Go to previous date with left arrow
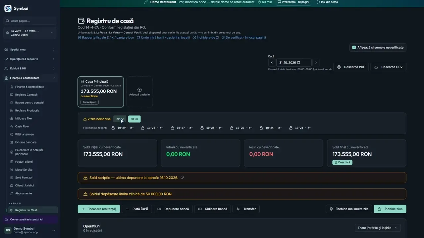The image size is (424, 238). (x=272, y=62)
